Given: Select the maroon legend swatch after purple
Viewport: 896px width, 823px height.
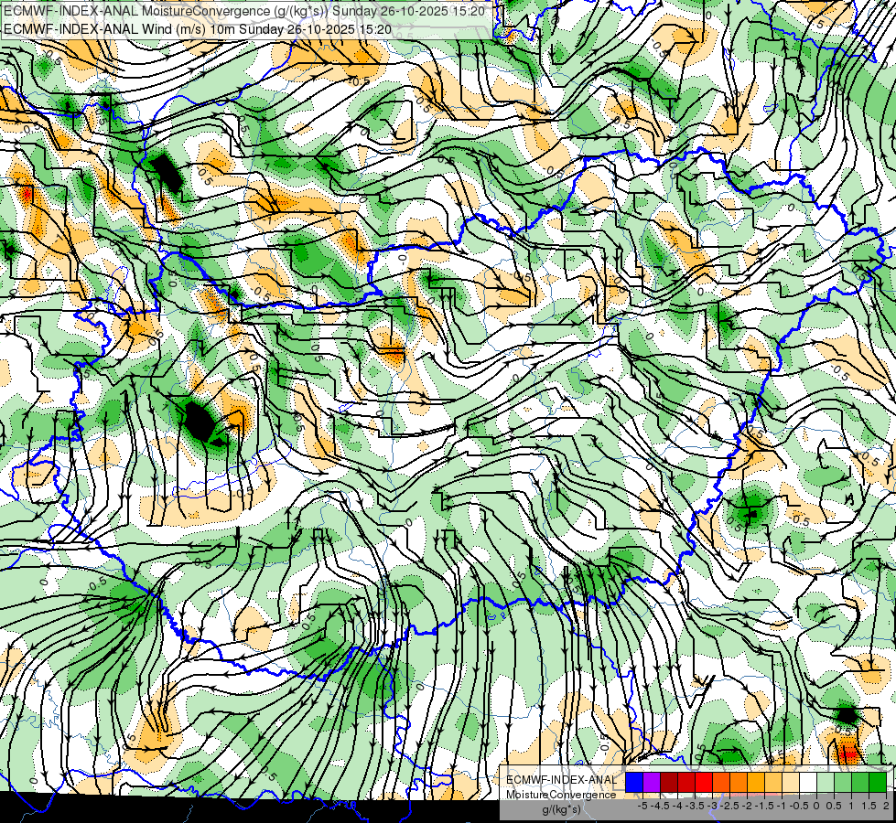Looking at the screenshot, I should click(x=669, y=783).
